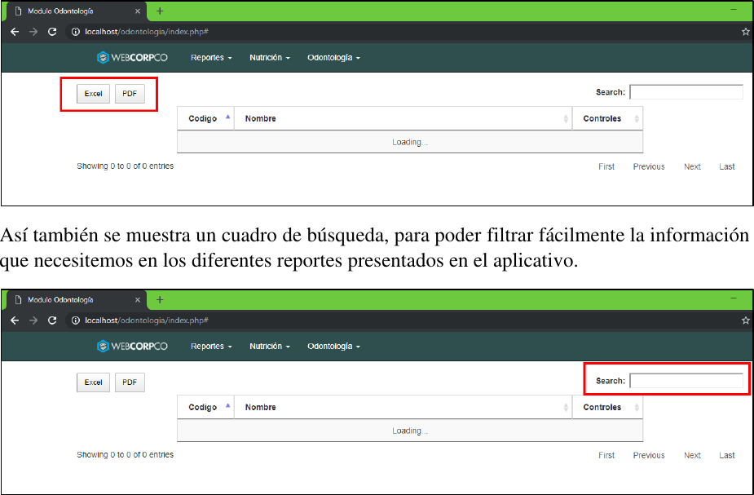Focus Search field in top screenshot
The width and height of the screenshot is (754, 495).
pos(686,92)
